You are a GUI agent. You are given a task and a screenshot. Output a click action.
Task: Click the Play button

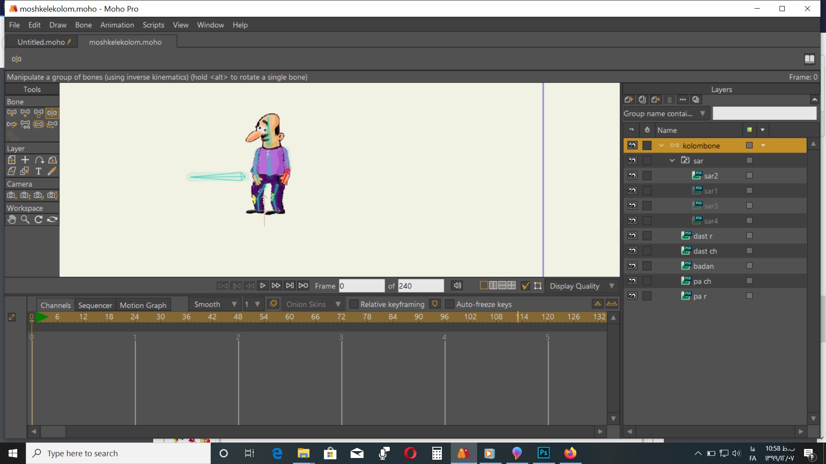click(263, 286)
